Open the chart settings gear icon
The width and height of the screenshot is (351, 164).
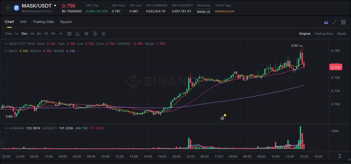tap(103, 34)
